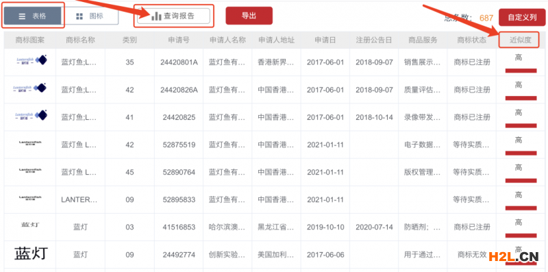Click the hamburger list icon beside 表格

(x=22, y=16)
